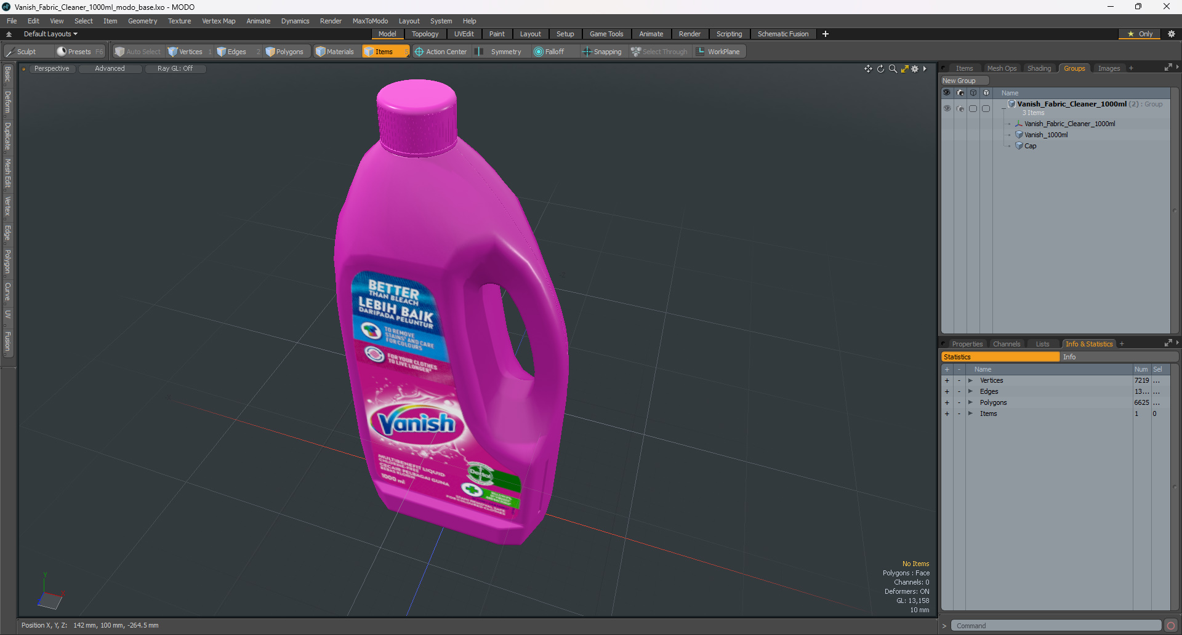Open the Advanced shading dropdown

110,69
